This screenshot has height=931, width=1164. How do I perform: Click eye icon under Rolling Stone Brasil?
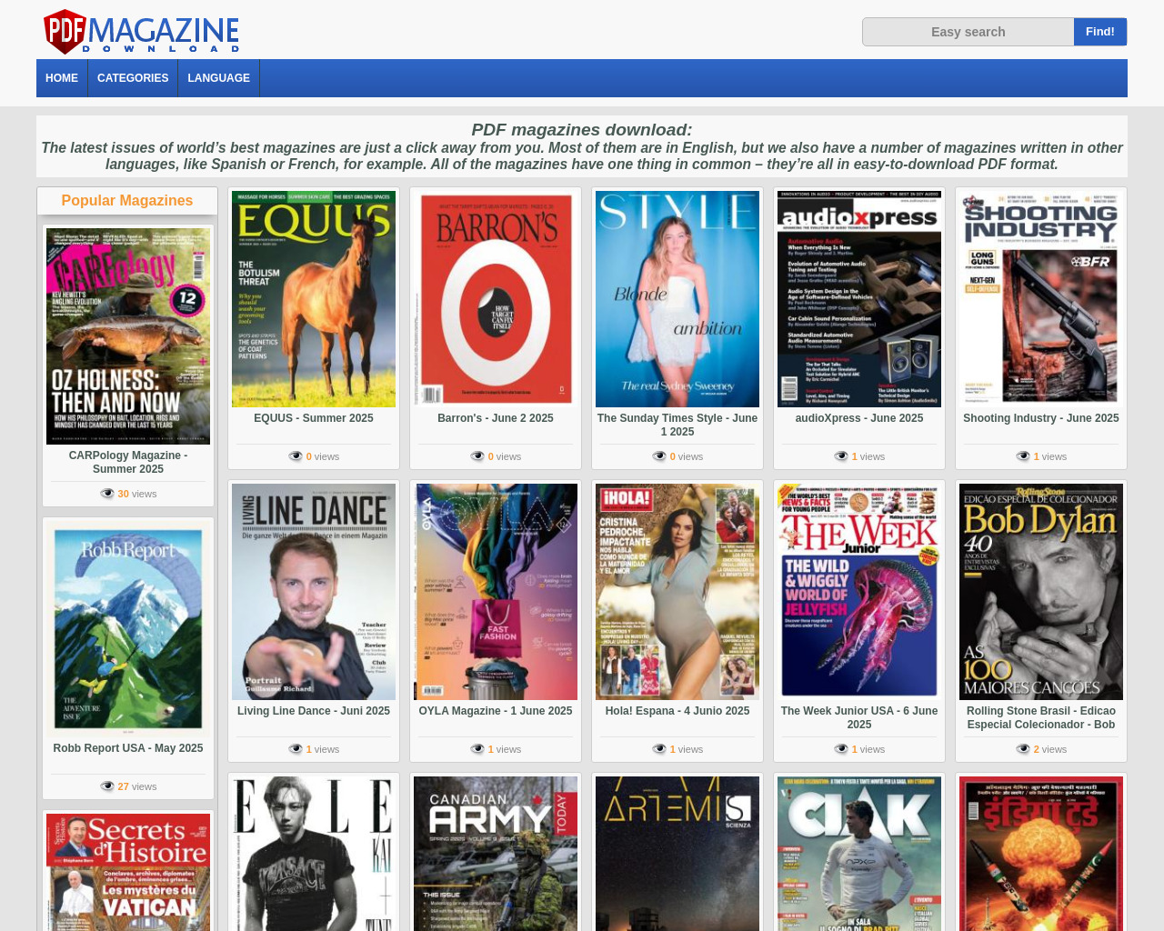click(1023, 749)
